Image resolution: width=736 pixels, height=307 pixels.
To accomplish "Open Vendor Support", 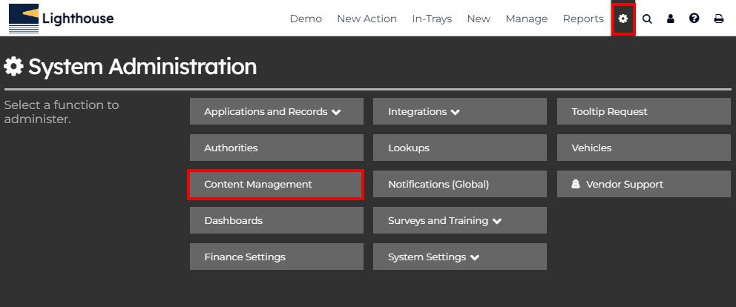I will point(643,184).
